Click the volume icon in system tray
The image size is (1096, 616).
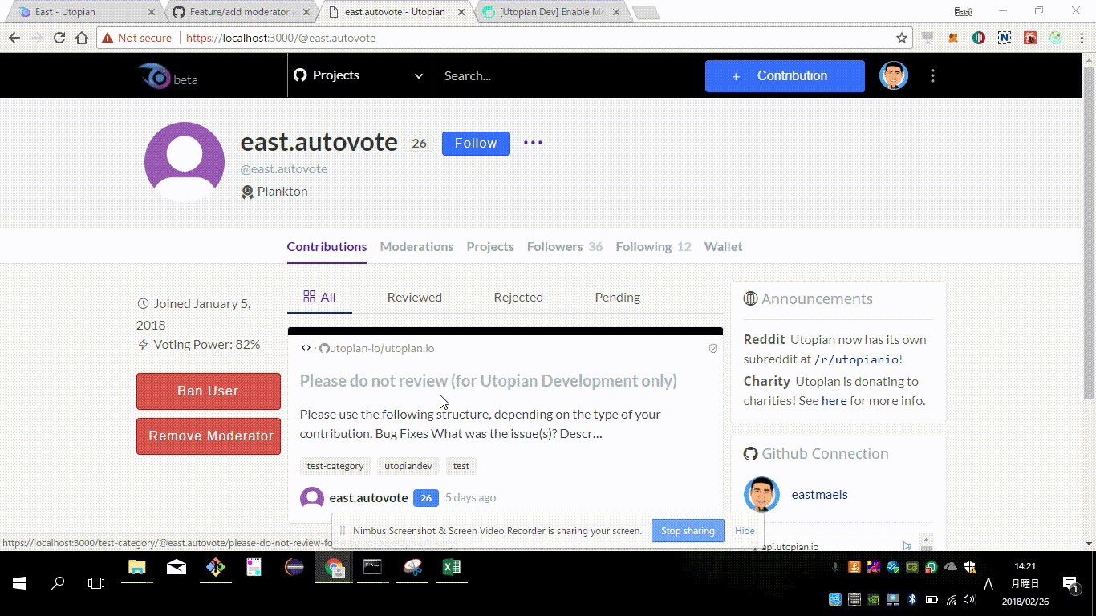[x=970, y=599]
